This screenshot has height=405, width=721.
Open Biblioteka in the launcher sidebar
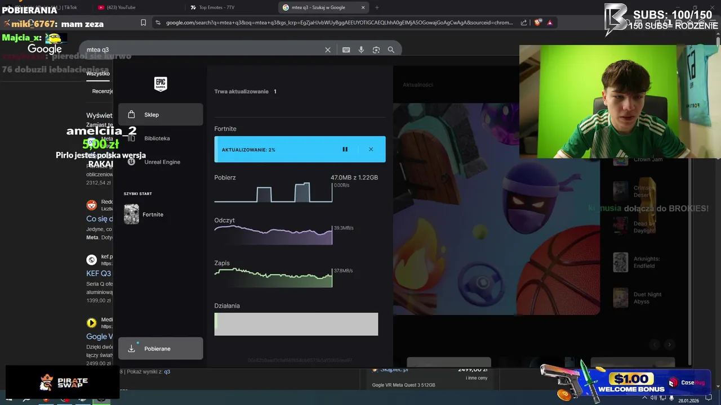(x=161, y=138)
